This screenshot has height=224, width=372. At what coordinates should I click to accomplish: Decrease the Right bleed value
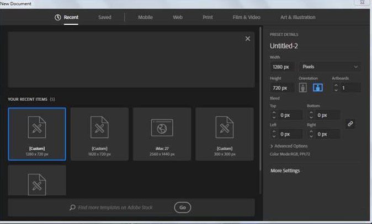pos(311,136)
